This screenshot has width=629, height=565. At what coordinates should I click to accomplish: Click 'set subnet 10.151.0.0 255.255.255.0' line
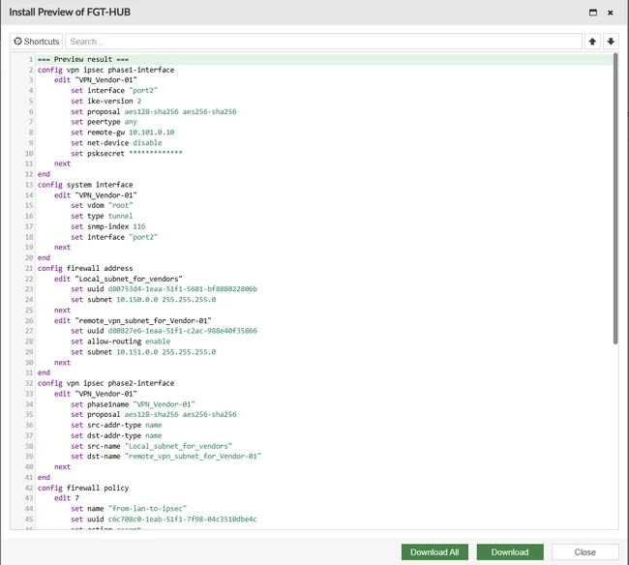(x=143, y=351)
